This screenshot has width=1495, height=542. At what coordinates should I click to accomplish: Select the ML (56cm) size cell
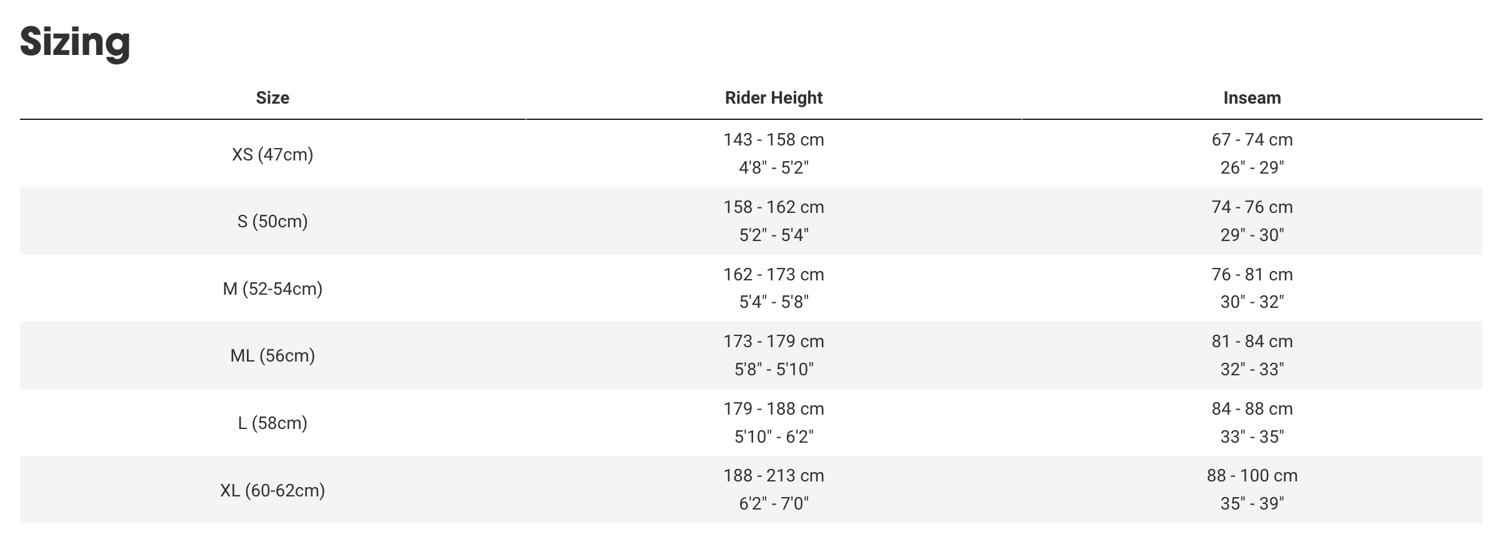pyautogui.click(x=272, y=356)
